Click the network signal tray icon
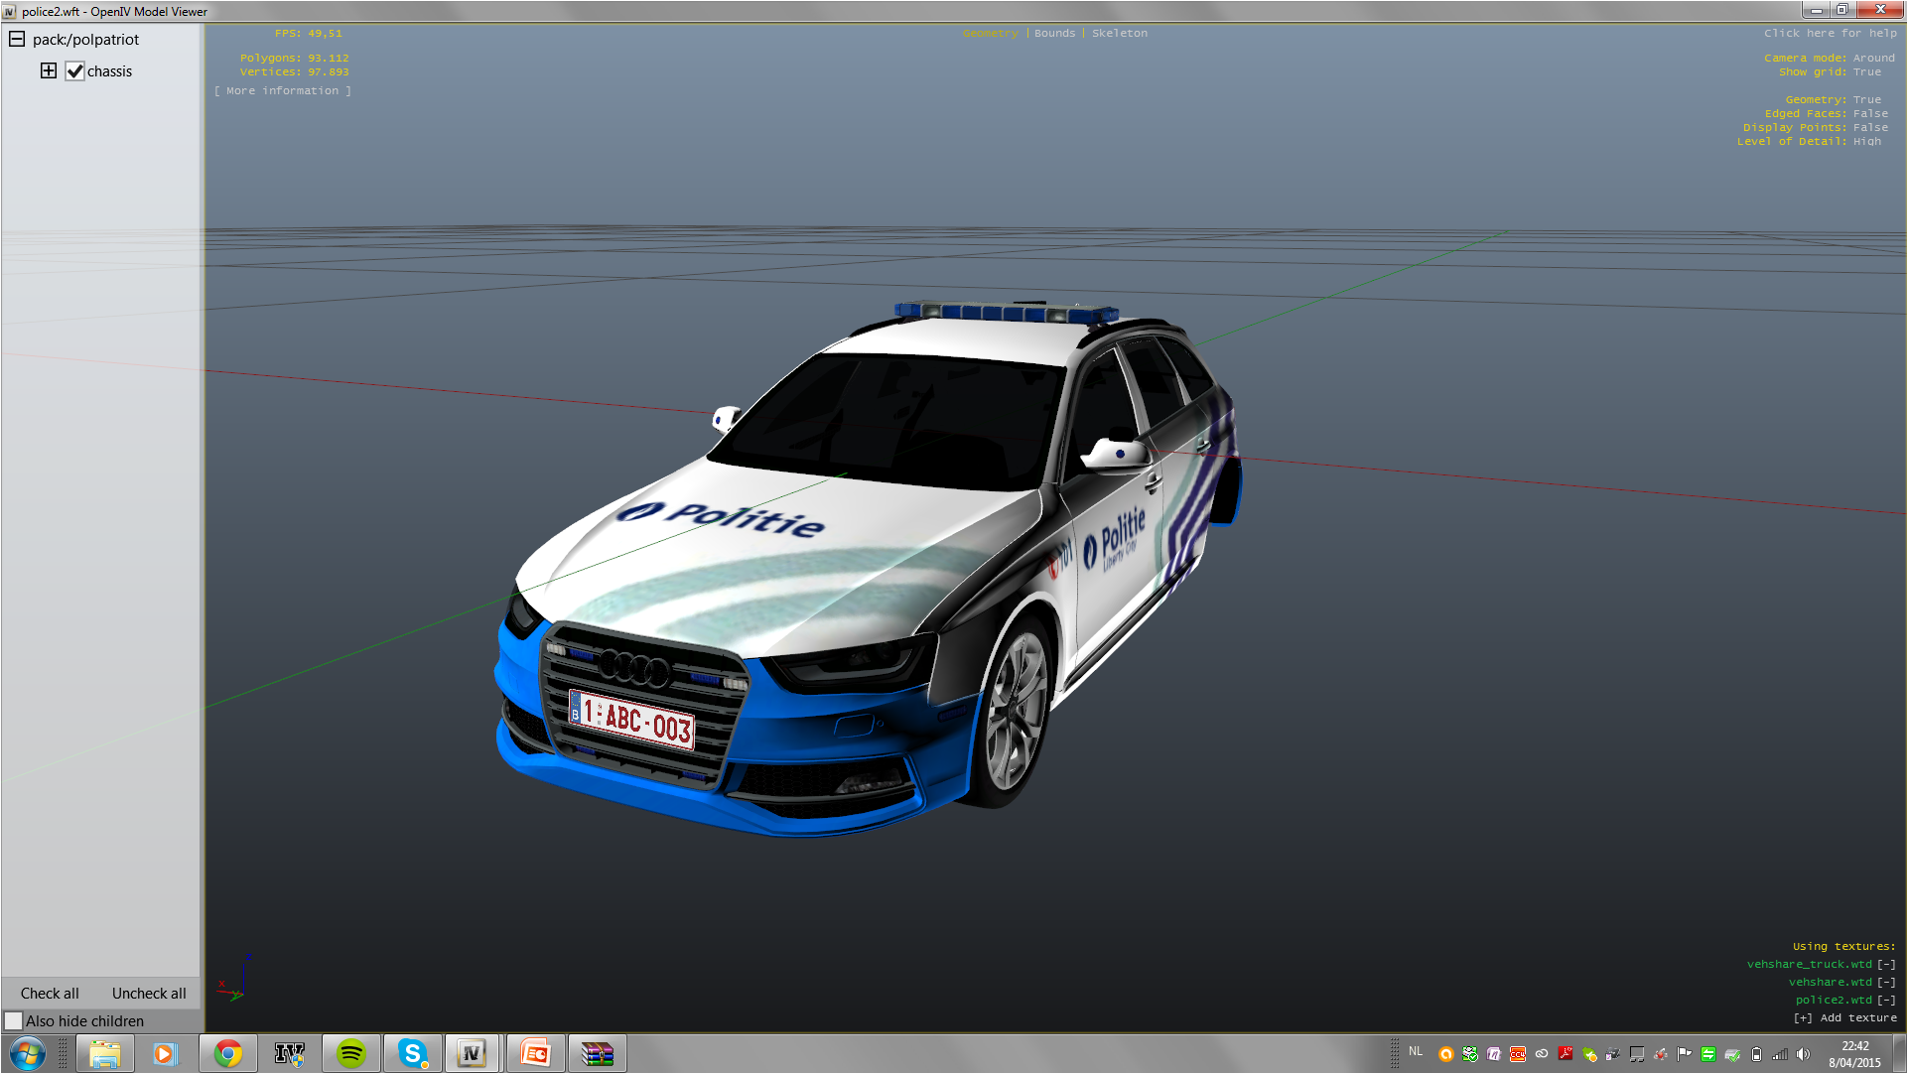This screenshot has width=1908, height=1074. tap(1780, 1054)
